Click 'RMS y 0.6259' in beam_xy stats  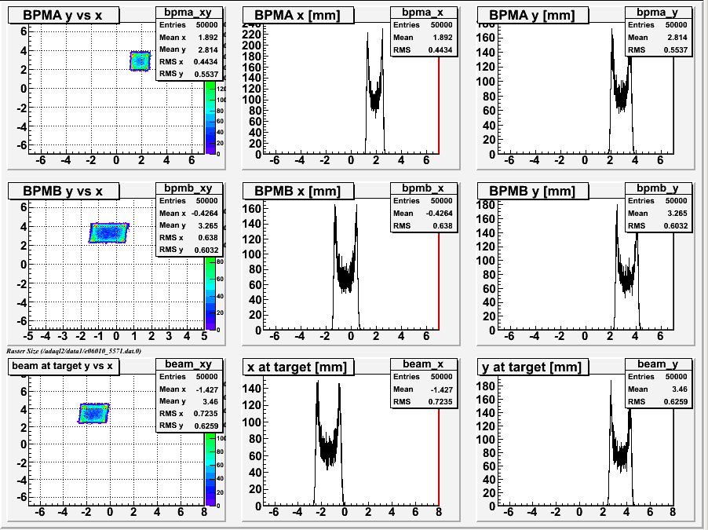pyautogui.click(x=188, y=426)
